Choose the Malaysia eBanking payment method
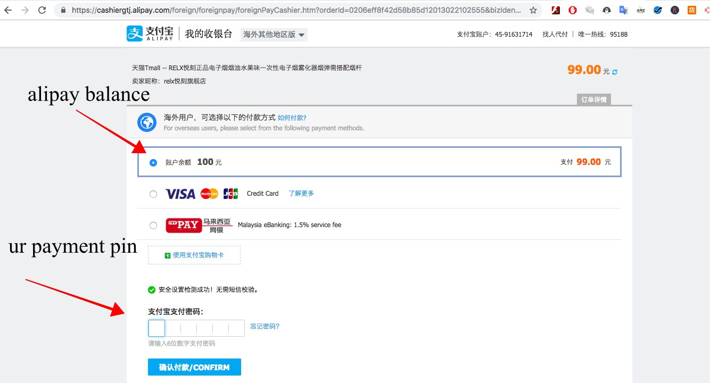 click(153, 226)
